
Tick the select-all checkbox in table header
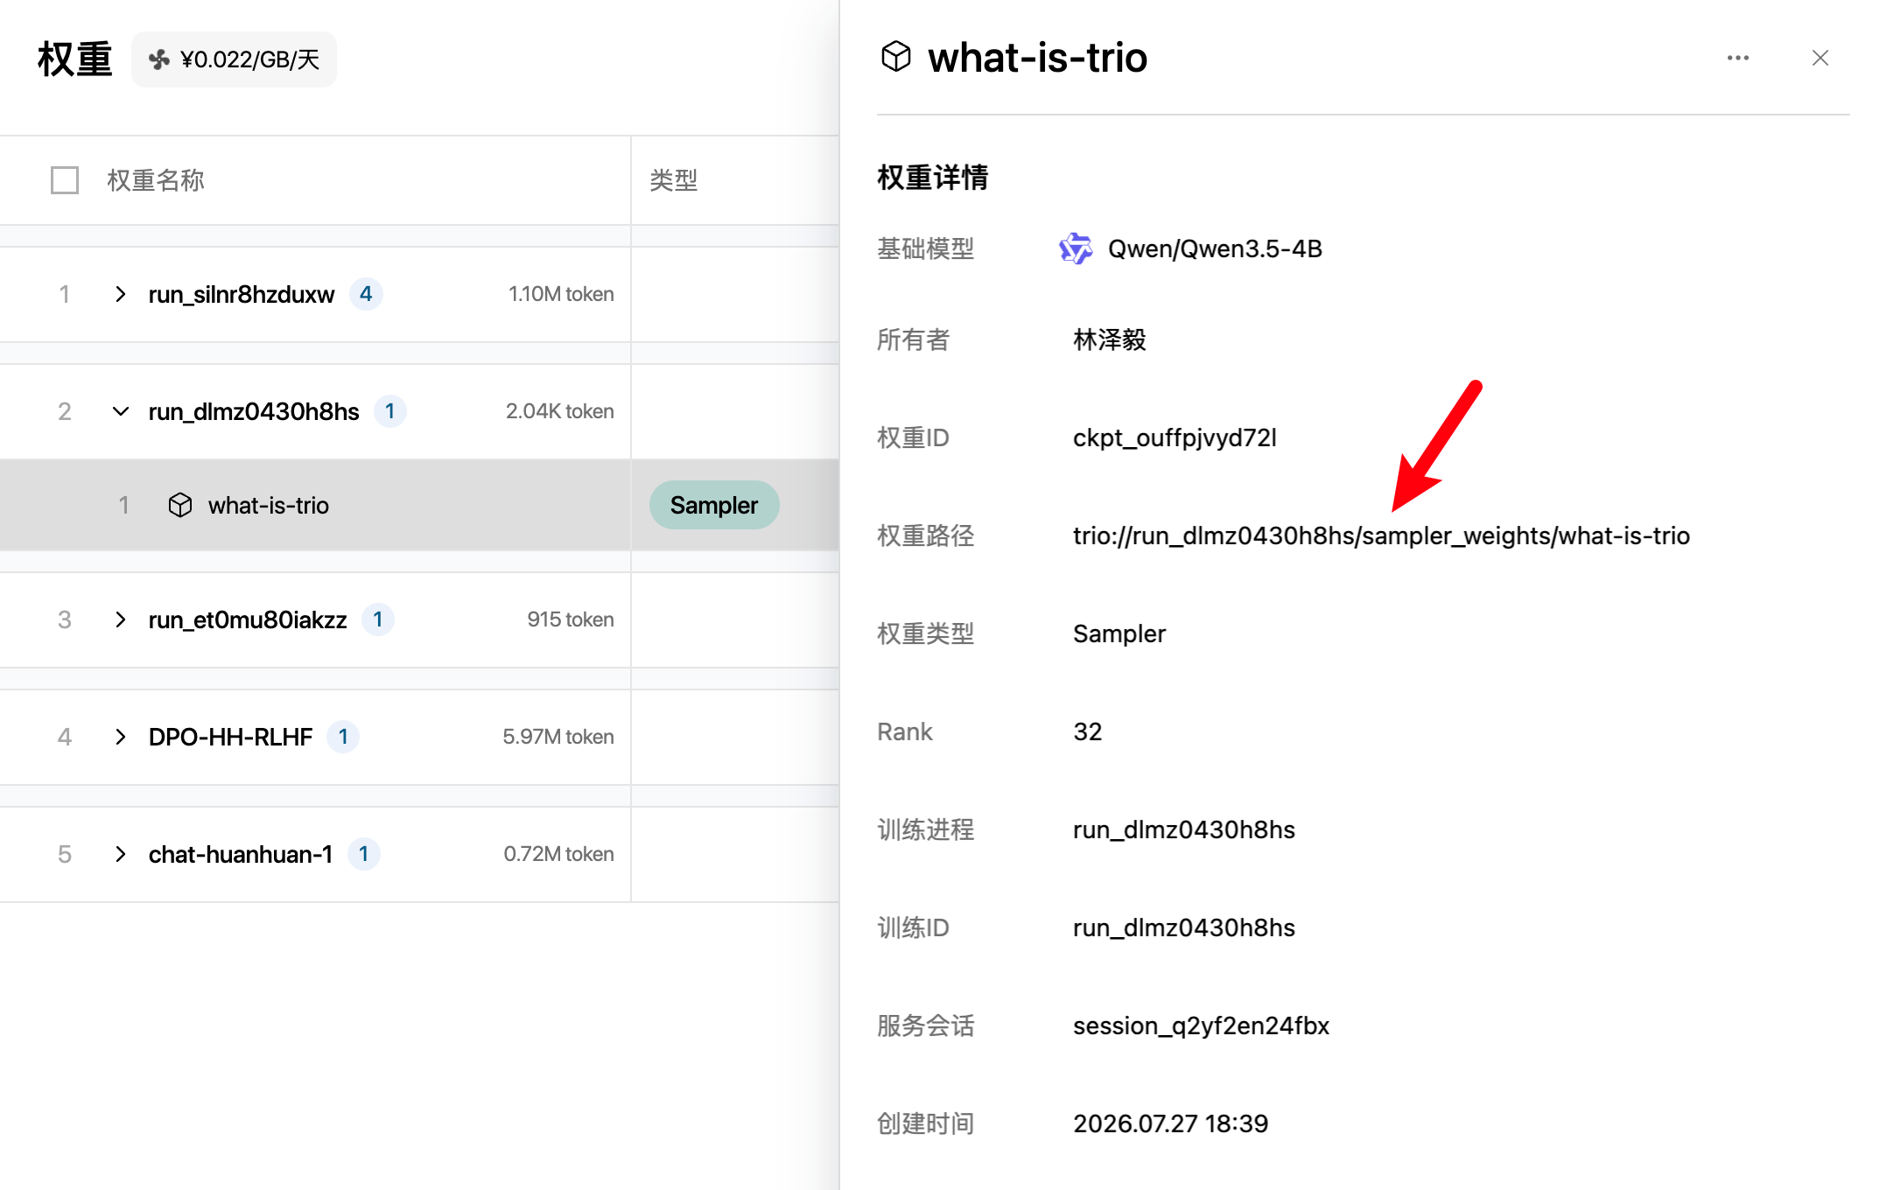tap(65, 180)
